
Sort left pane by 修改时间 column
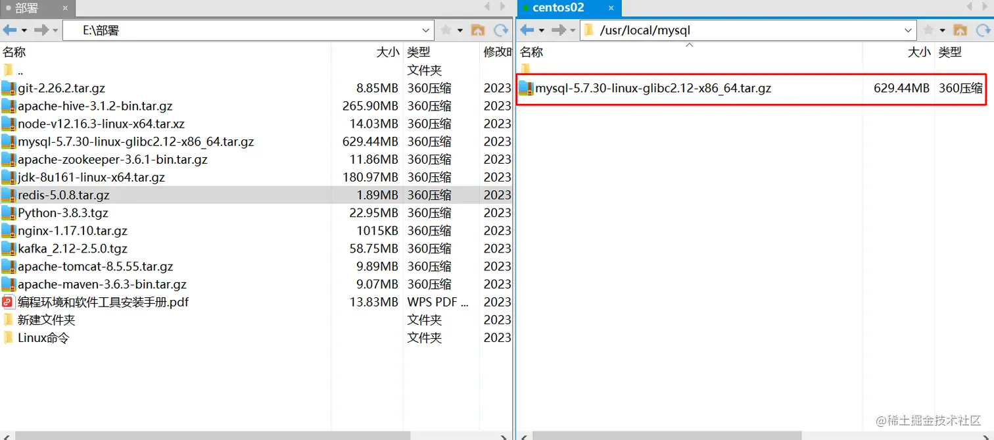pos(496,52)
